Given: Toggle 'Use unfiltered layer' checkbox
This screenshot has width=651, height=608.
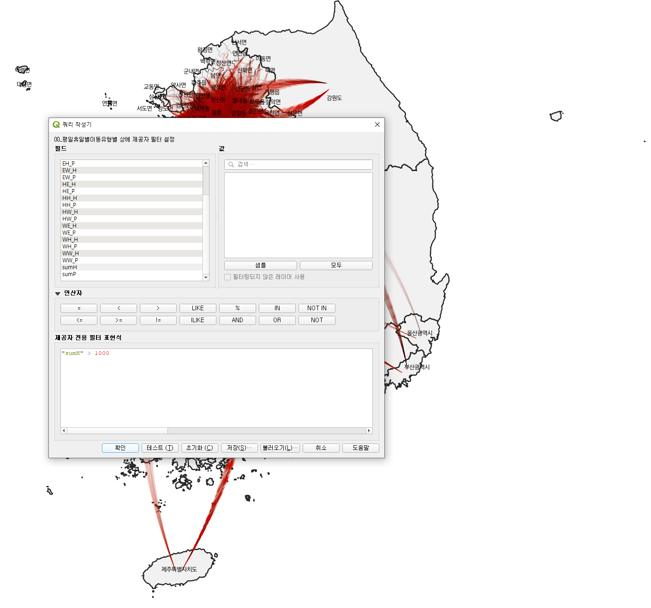Looking at the screenshot, I should (x=227, y=277).
